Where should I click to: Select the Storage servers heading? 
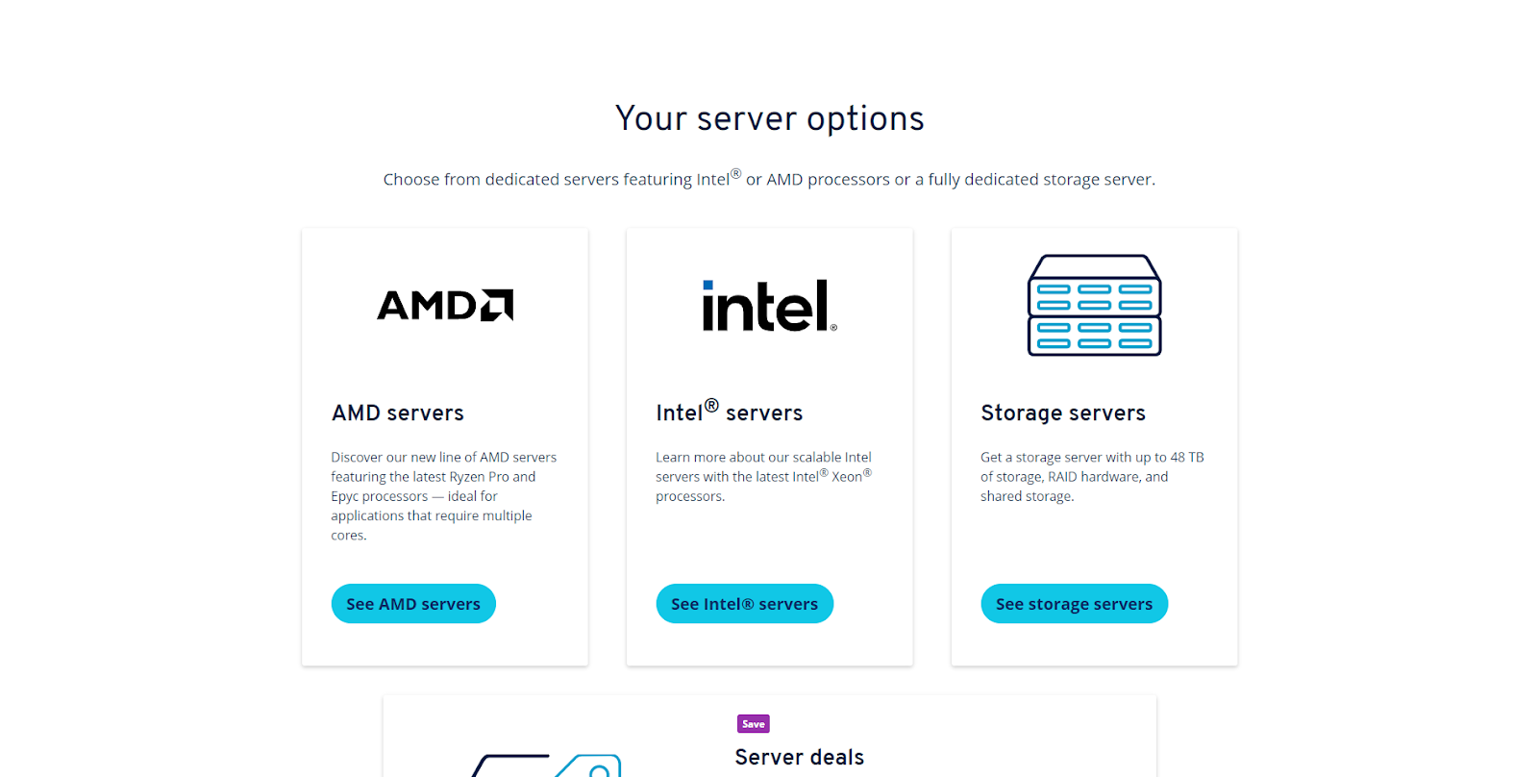click(1063, 414)
